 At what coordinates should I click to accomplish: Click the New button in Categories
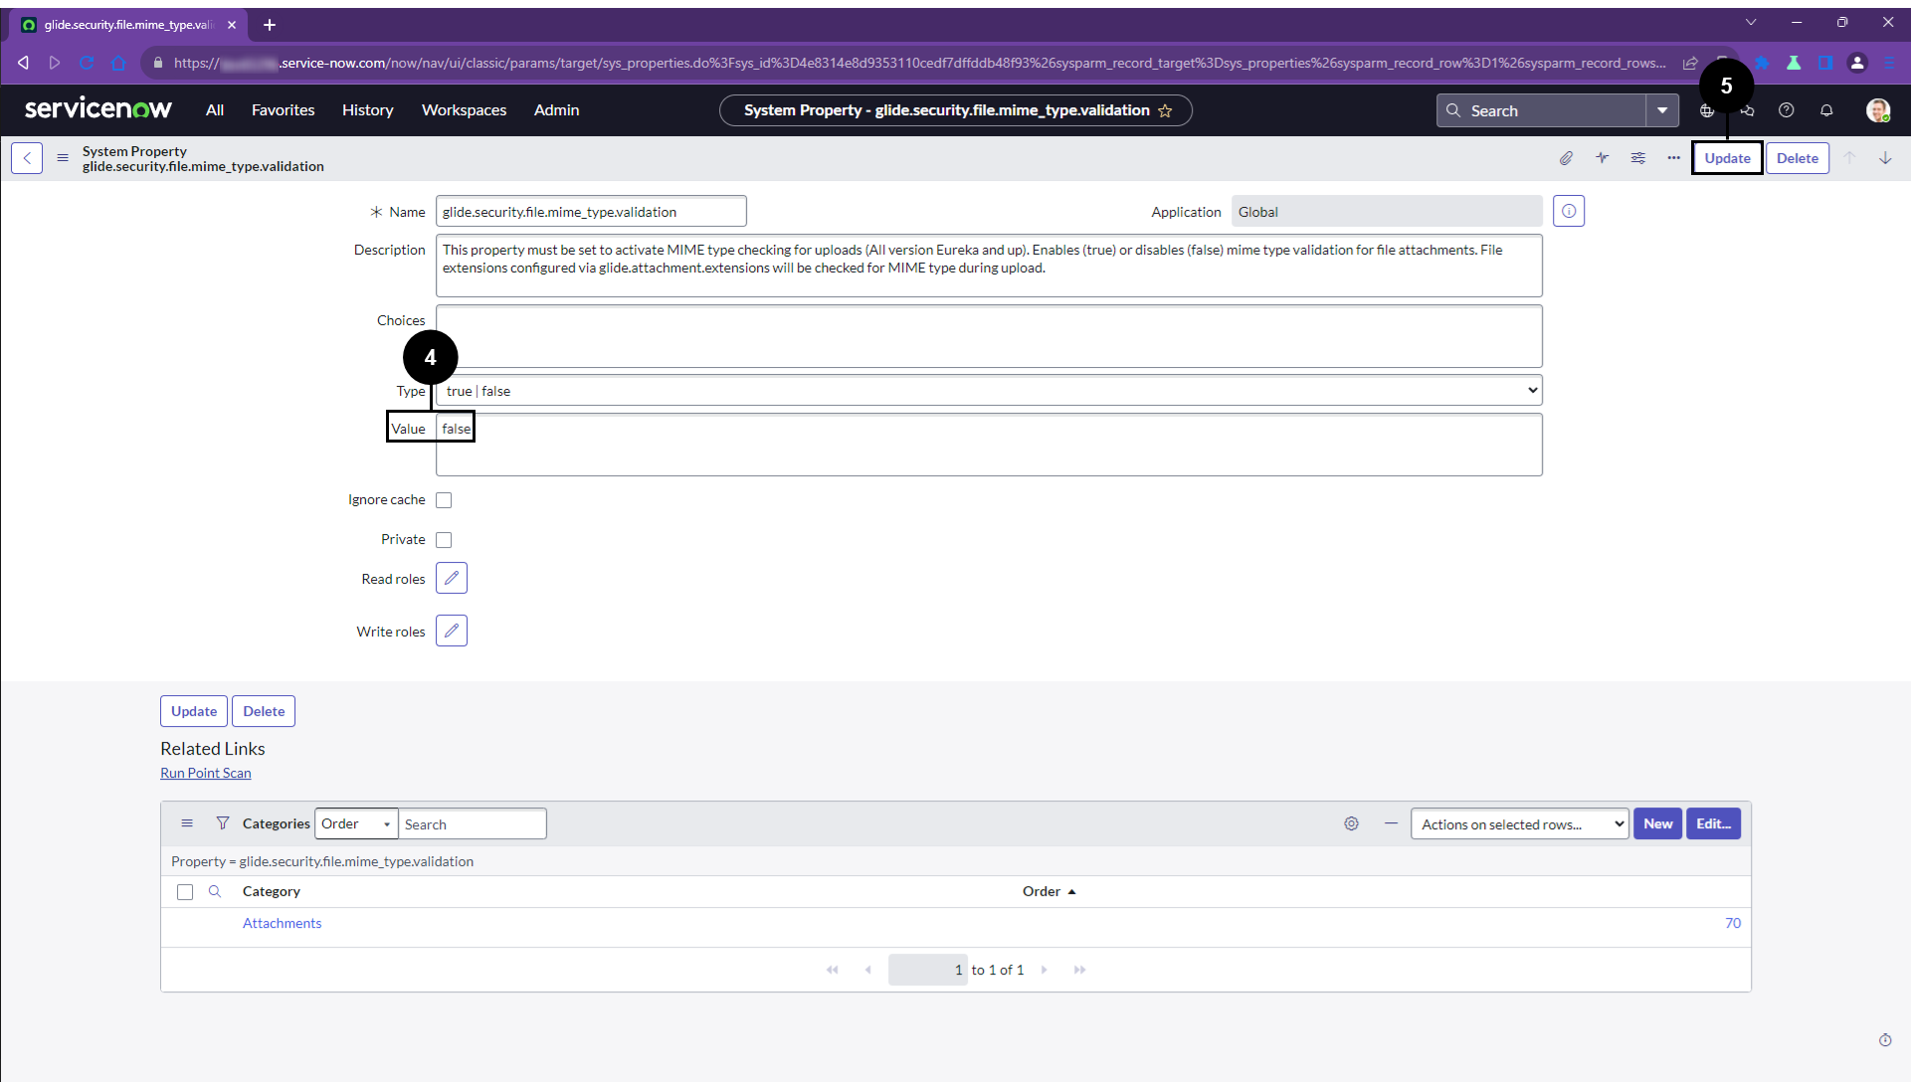pos(1656,824)
